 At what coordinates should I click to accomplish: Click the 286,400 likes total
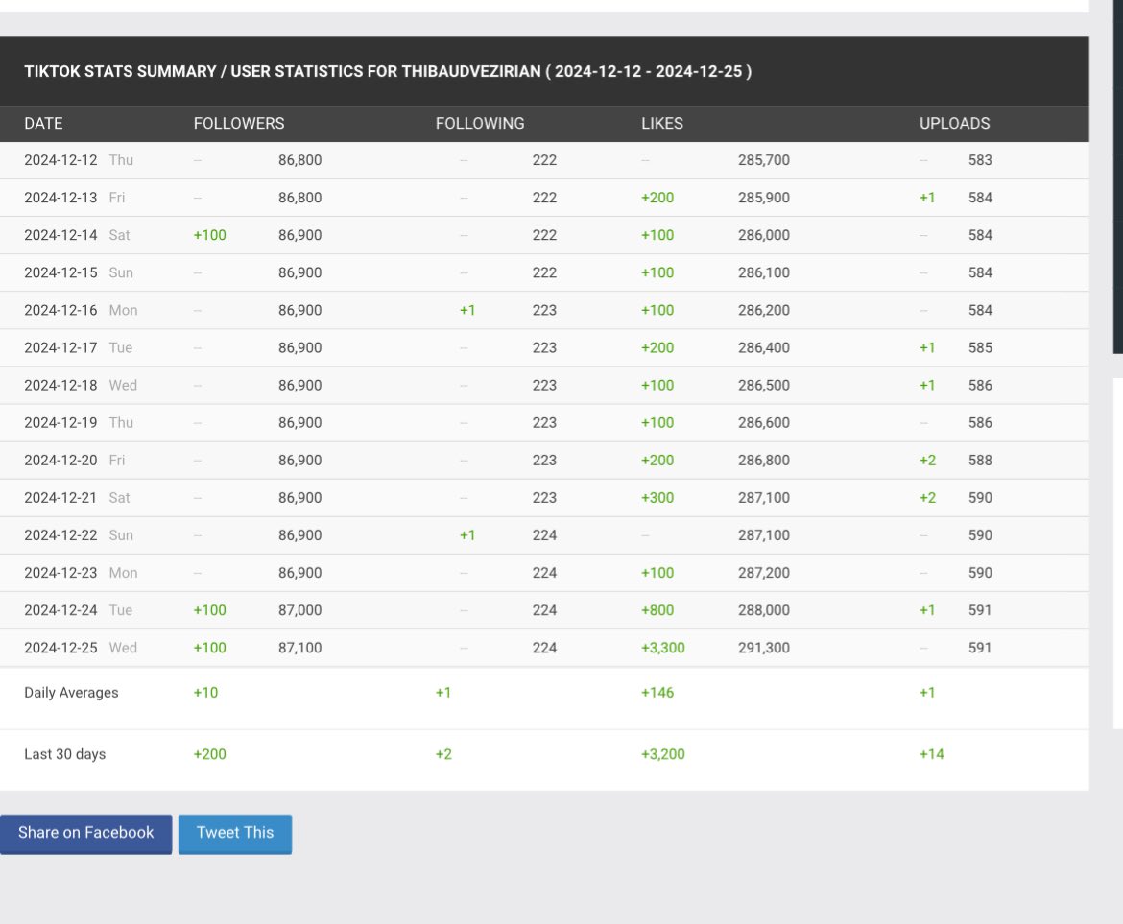pos(763,348)
